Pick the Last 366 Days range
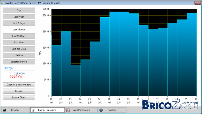This screenshot has height=114, width=202. click(19, 49)
